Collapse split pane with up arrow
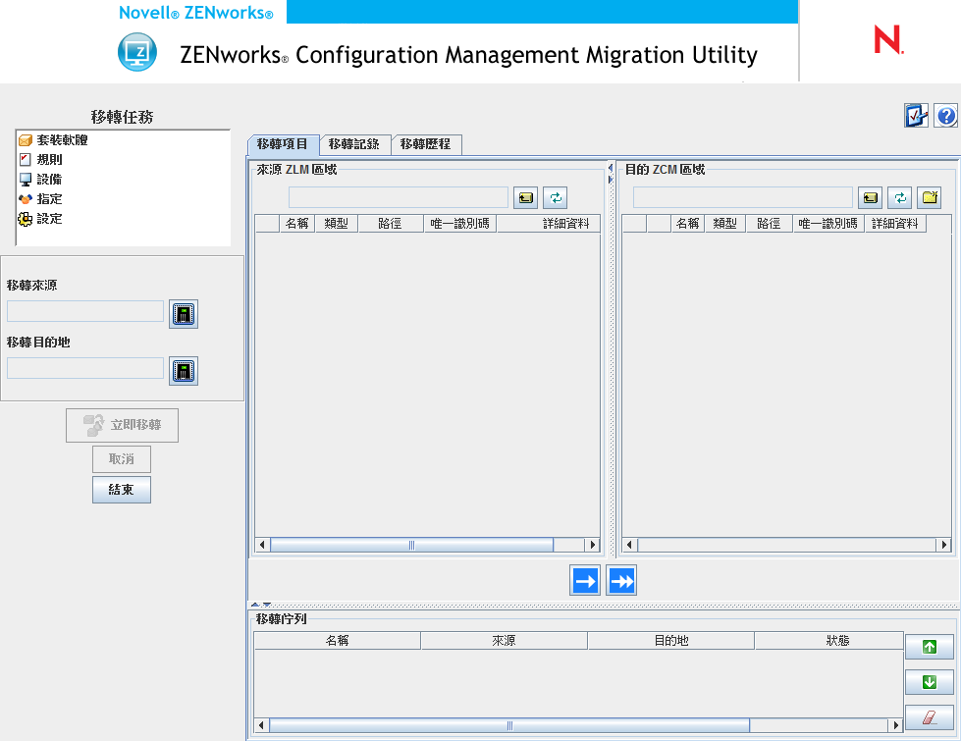The height and width of the screenshot is (741, 961). [x=255, y=605]
